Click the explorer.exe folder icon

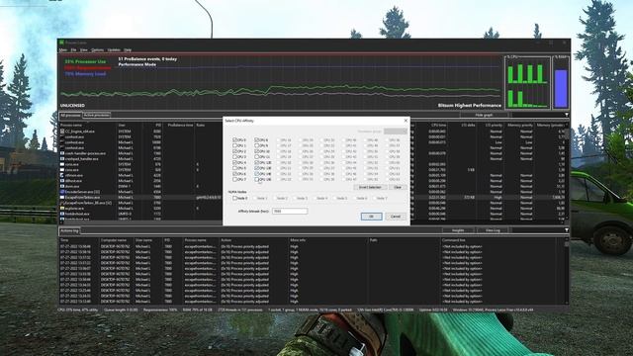pos(62,209)
